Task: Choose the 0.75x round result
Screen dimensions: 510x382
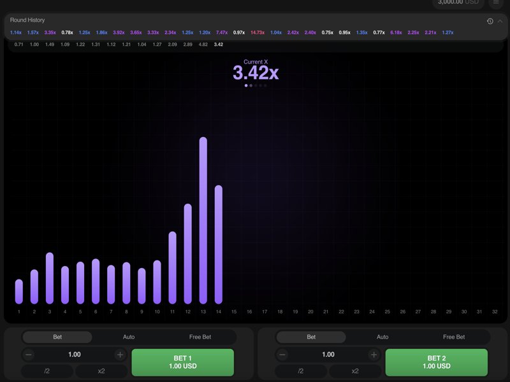Action: coord(327,32)
